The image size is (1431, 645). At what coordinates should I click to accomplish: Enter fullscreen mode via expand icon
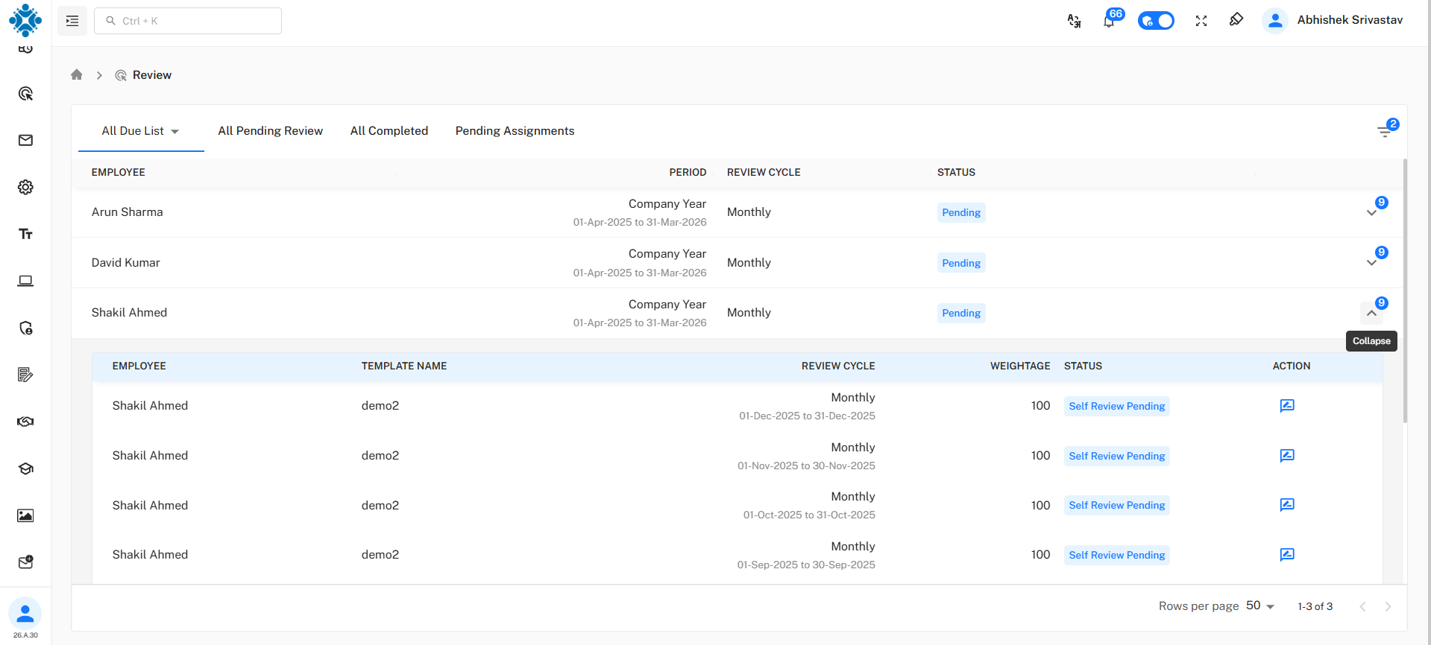(1201, 21)
